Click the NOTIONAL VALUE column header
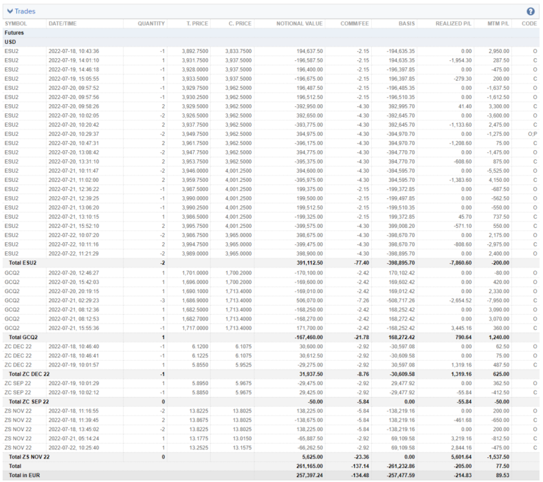543x482 pixels. point(299,23)
